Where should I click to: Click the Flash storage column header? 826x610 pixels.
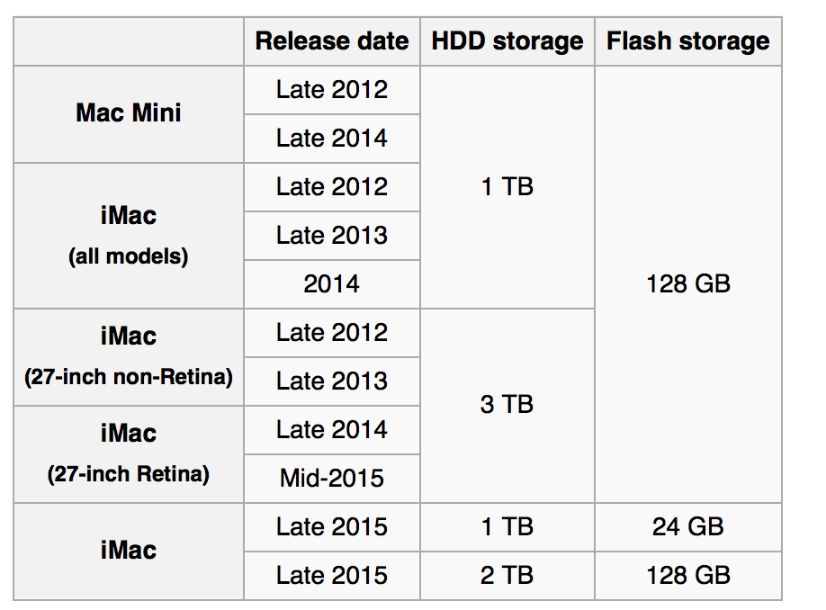(x=688, y=41)
